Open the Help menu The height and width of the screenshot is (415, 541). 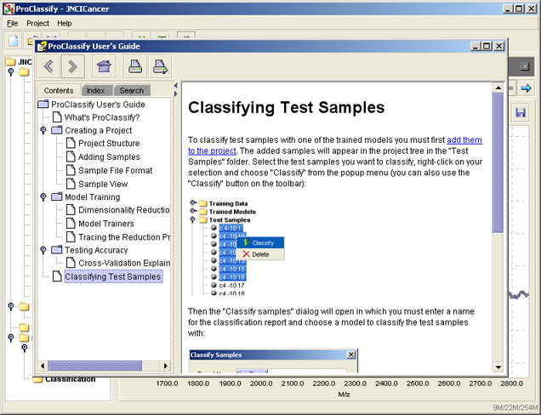pyautogui.click(x=64, y=24)
